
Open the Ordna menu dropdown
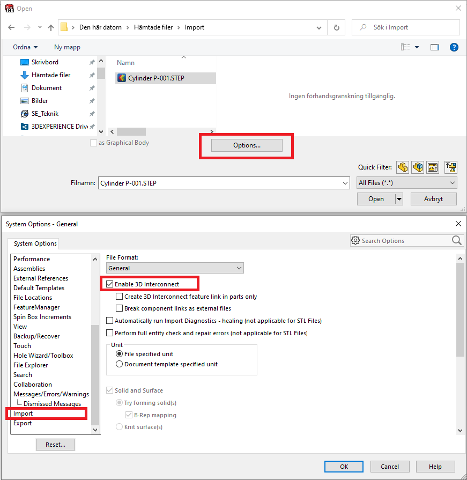point(25,47)
